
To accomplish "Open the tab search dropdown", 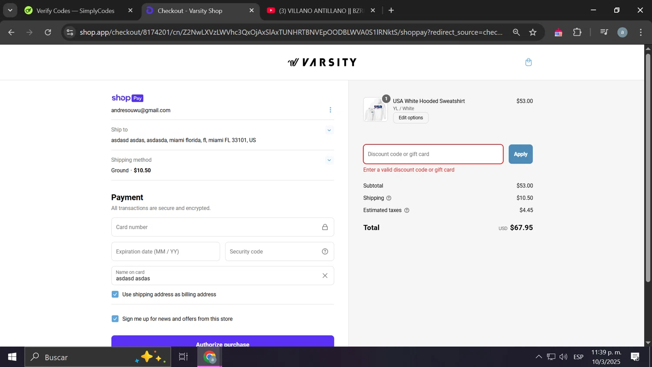I will tap(10, 10).
